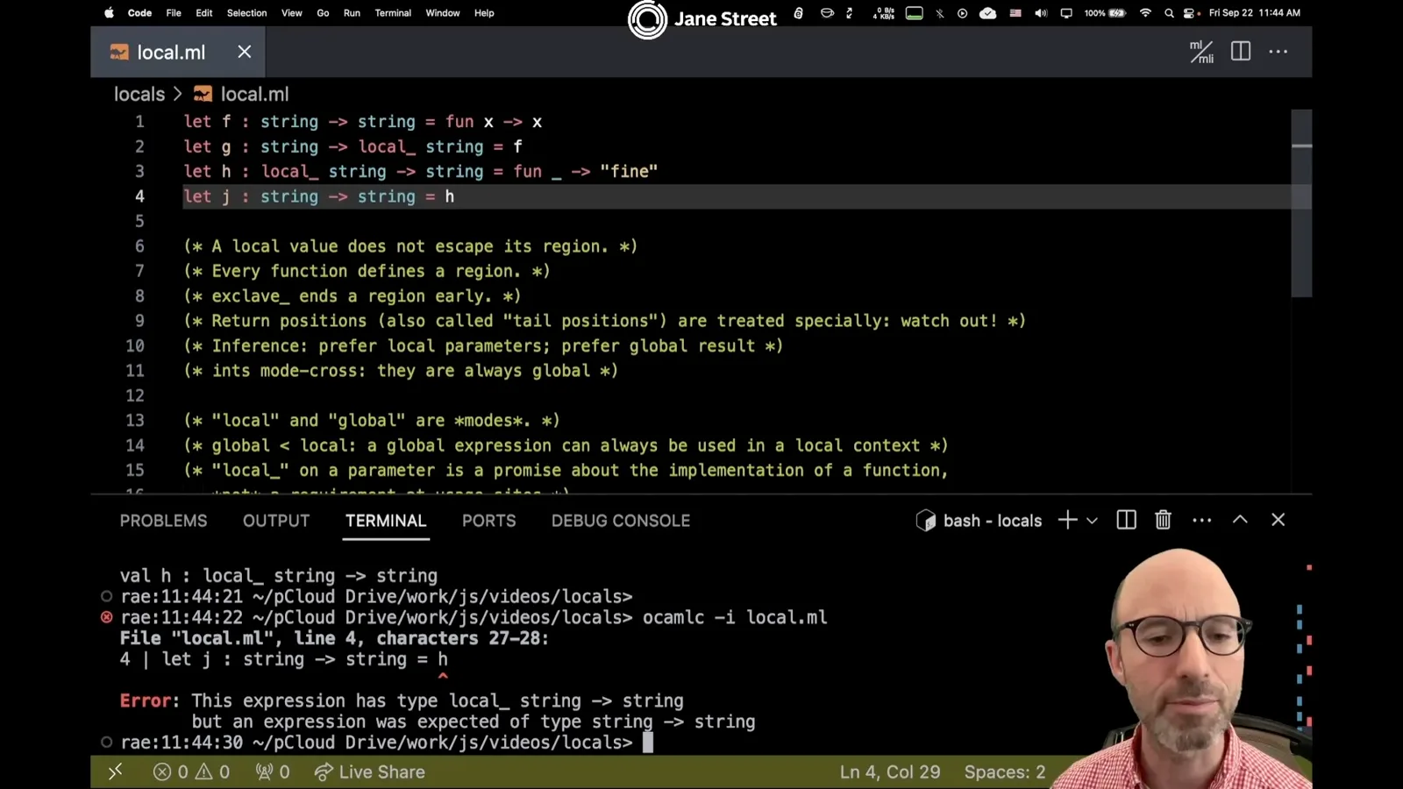Viewport: 1403px width, 789px height.
Task: Open the PORTS panel tab
Action: coord(489,521)
